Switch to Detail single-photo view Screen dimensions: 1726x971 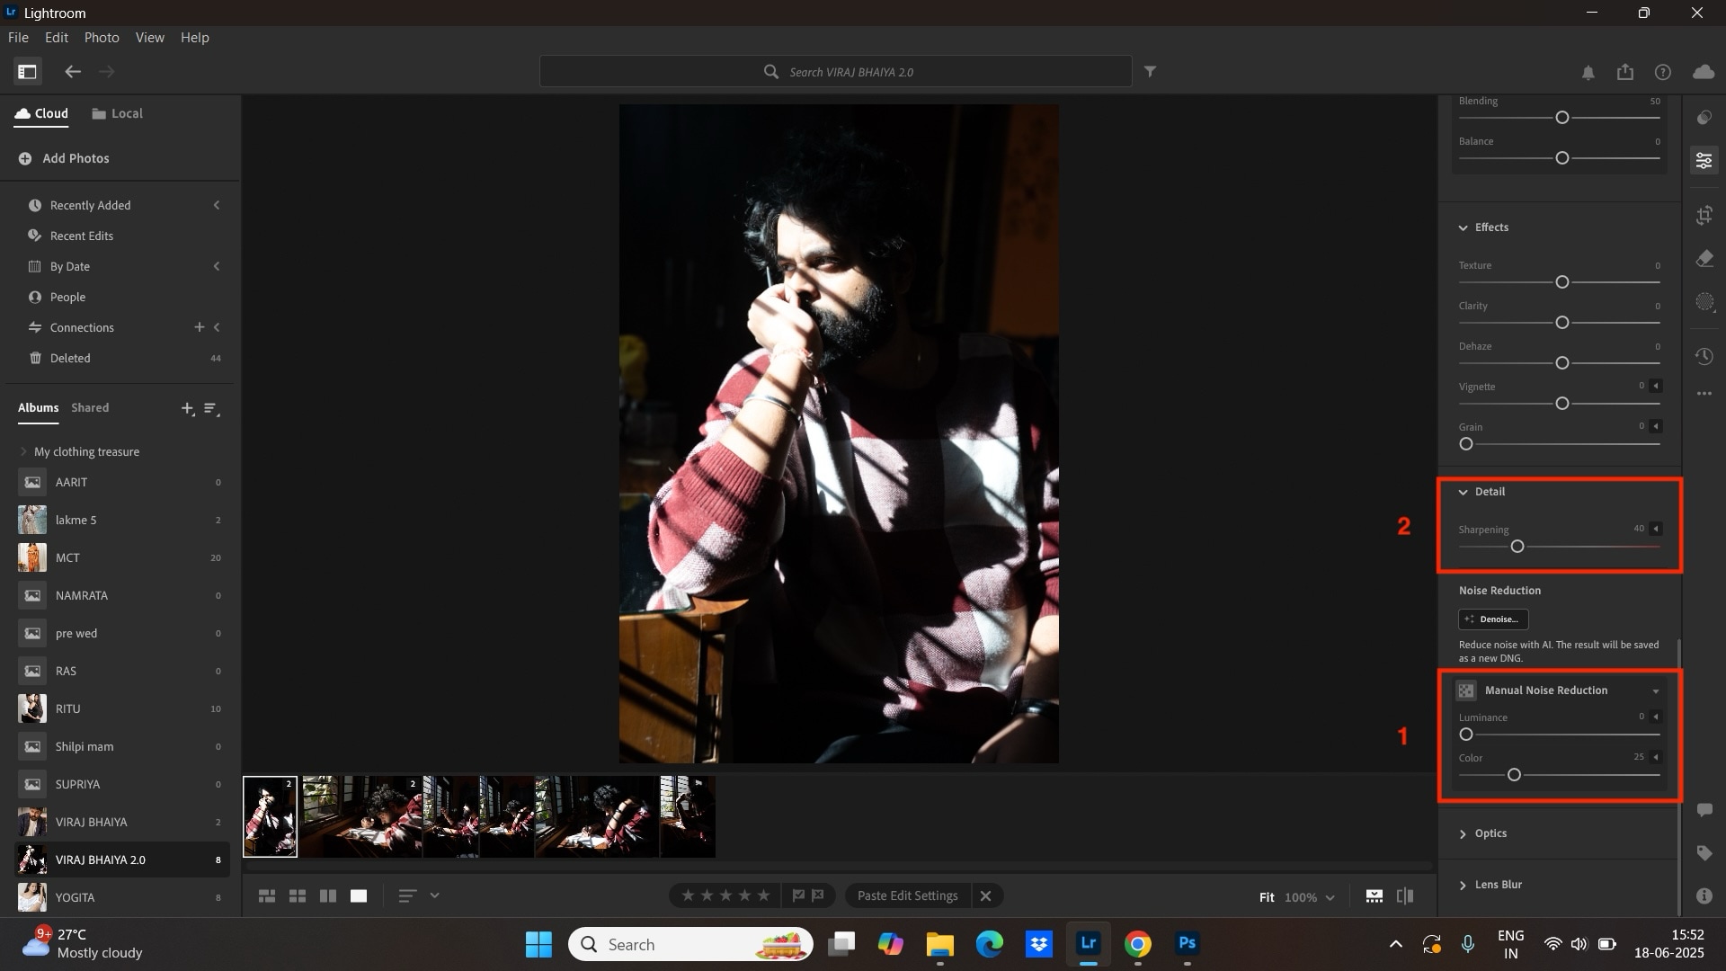359,896
